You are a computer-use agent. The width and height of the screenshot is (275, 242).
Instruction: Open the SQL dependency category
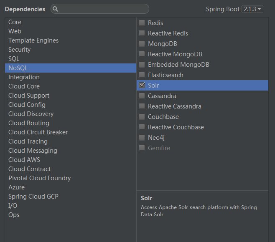pos(14,59)
